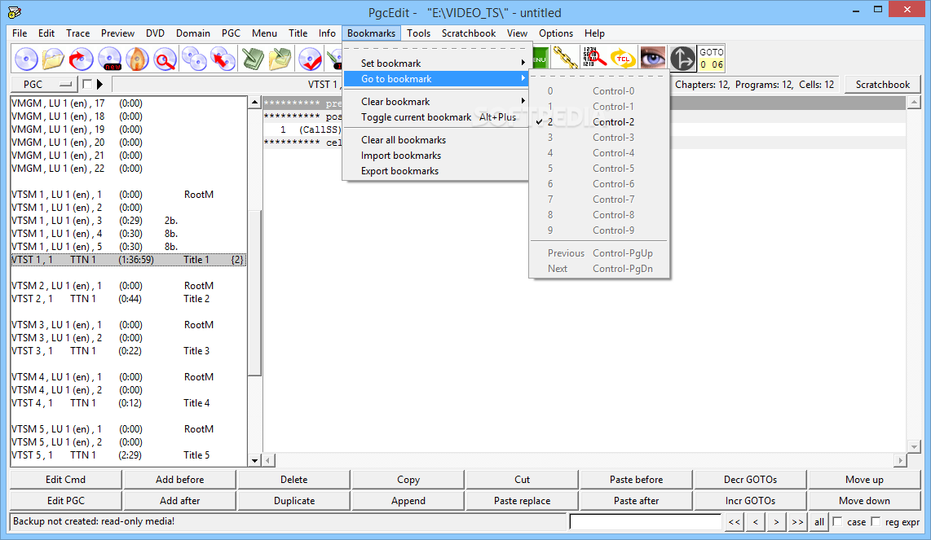The height and width of the screenshot is (540, 931).
Task: Click the branching arrows jump icon
Action: 682,58
